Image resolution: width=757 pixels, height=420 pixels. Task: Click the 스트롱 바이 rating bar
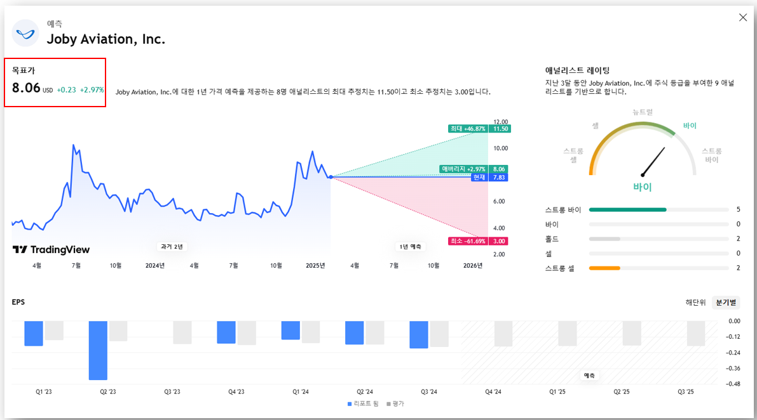pos(658,209)
